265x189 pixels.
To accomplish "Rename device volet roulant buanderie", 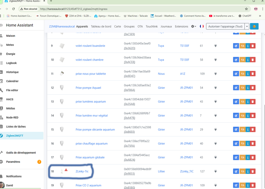I will tap(236, 46).
